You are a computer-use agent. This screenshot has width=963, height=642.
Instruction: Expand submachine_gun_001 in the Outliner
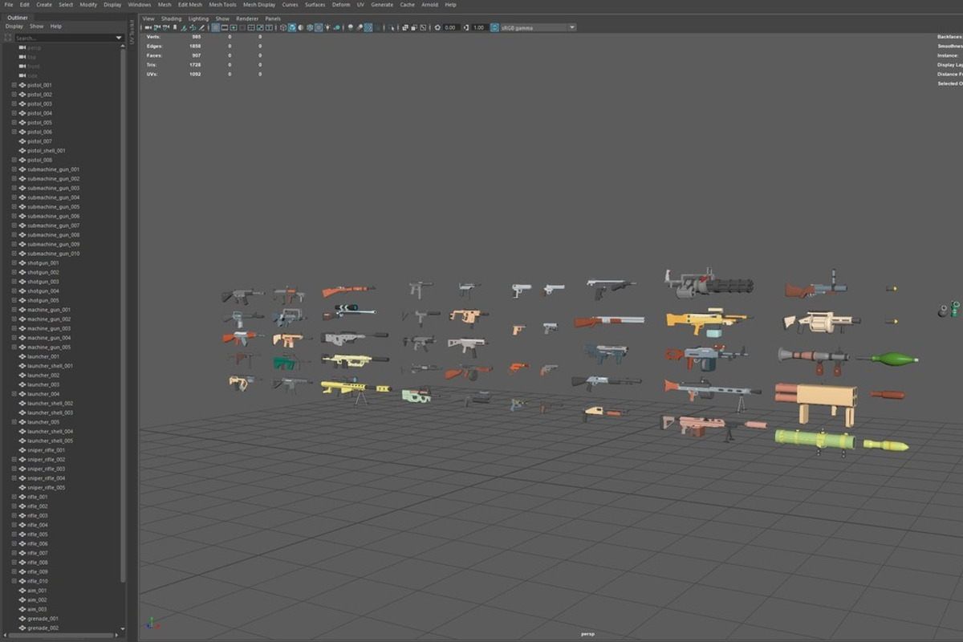tap(14, 169)
